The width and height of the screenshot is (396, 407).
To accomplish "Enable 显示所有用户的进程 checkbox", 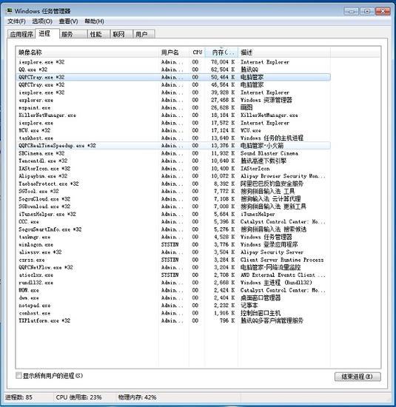I will click(x=19, y=375).
